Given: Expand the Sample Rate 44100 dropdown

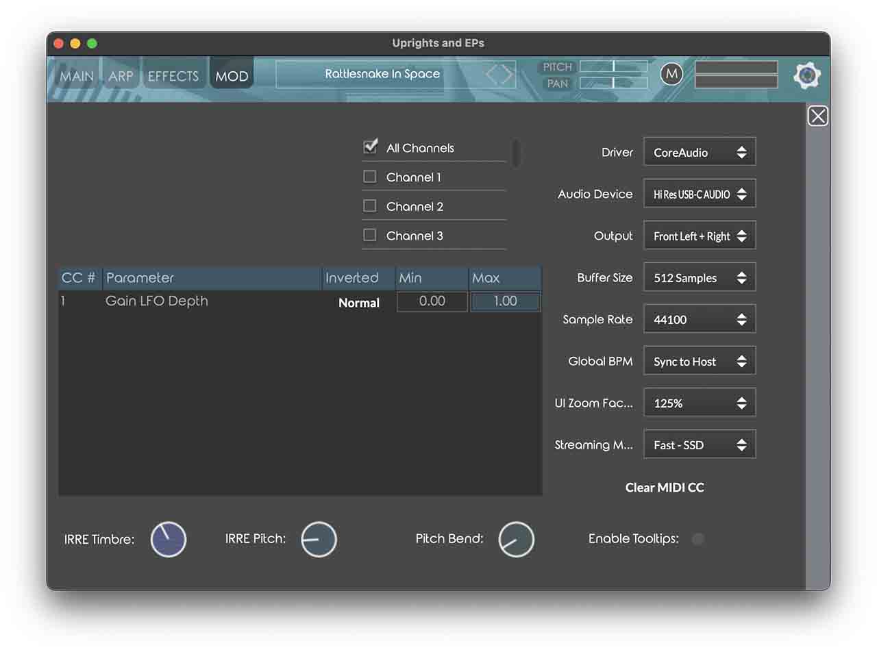Looking at the screenshot, I should (699, 320).
